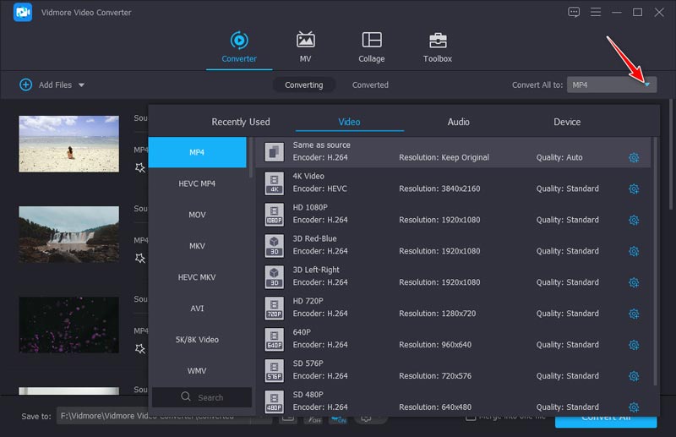Open settings gear for 4K Video preset
Viewport: 676px width, 437px height.
coord(634,189)
